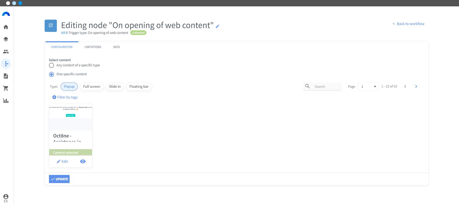The width and height of the screenshot is (459, 204).
Task: Switch to the Data tab
Action: coord(117,47)
